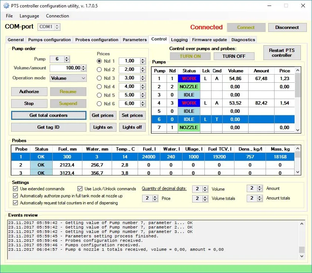Select the Nzl 3 radio button
The height and width of the screenshot is (273, 312).
coord(99,78)
